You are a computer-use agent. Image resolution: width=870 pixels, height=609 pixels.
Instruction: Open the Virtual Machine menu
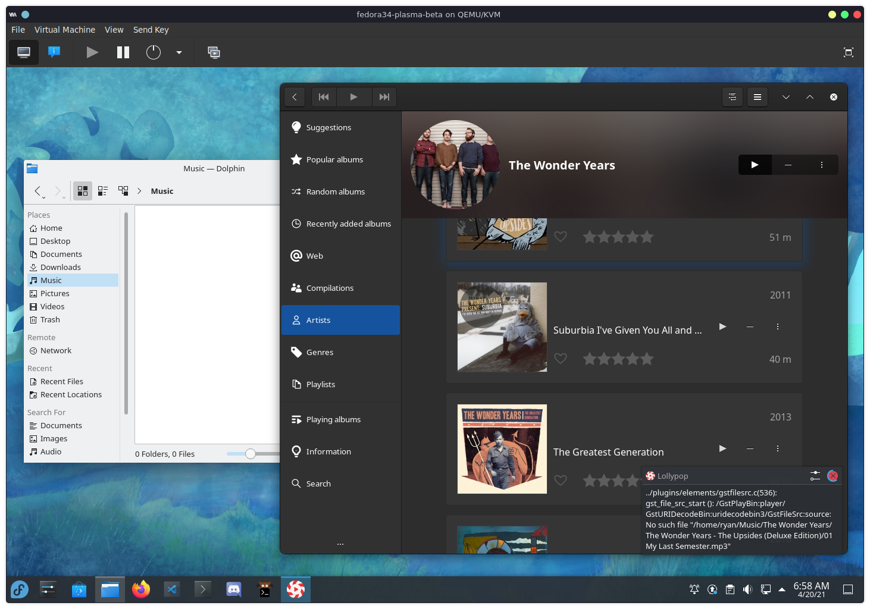coord(64,30)
